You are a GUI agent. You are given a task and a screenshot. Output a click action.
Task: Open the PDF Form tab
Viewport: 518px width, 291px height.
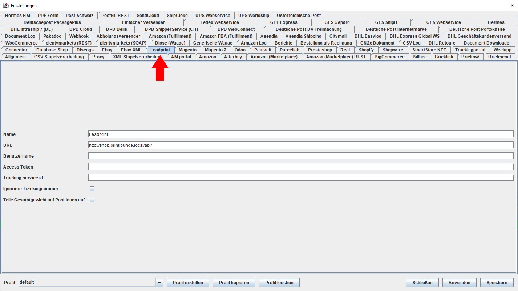[48, 16]
